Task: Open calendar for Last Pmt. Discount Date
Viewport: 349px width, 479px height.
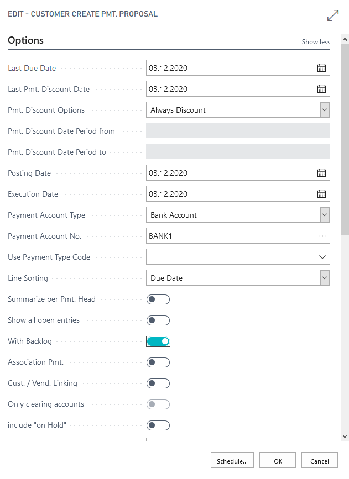Action: point(322,90)
